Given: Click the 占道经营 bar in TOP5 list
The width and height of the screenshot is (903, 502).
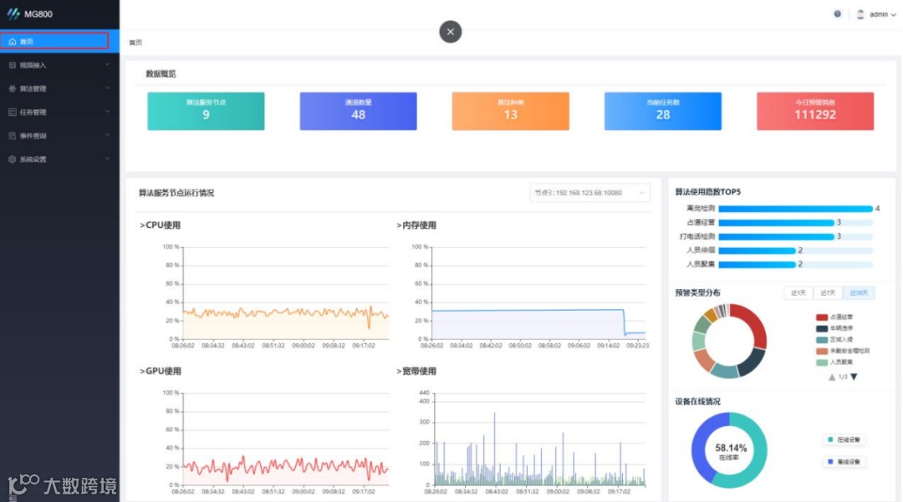Looking at the screenshot, I should tap(776, 222).
